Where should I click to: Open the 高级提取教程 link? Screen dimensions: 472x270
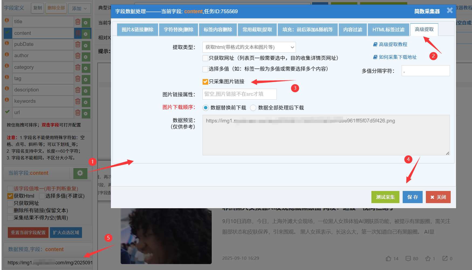pyautogui.click(x=393, y=45)
